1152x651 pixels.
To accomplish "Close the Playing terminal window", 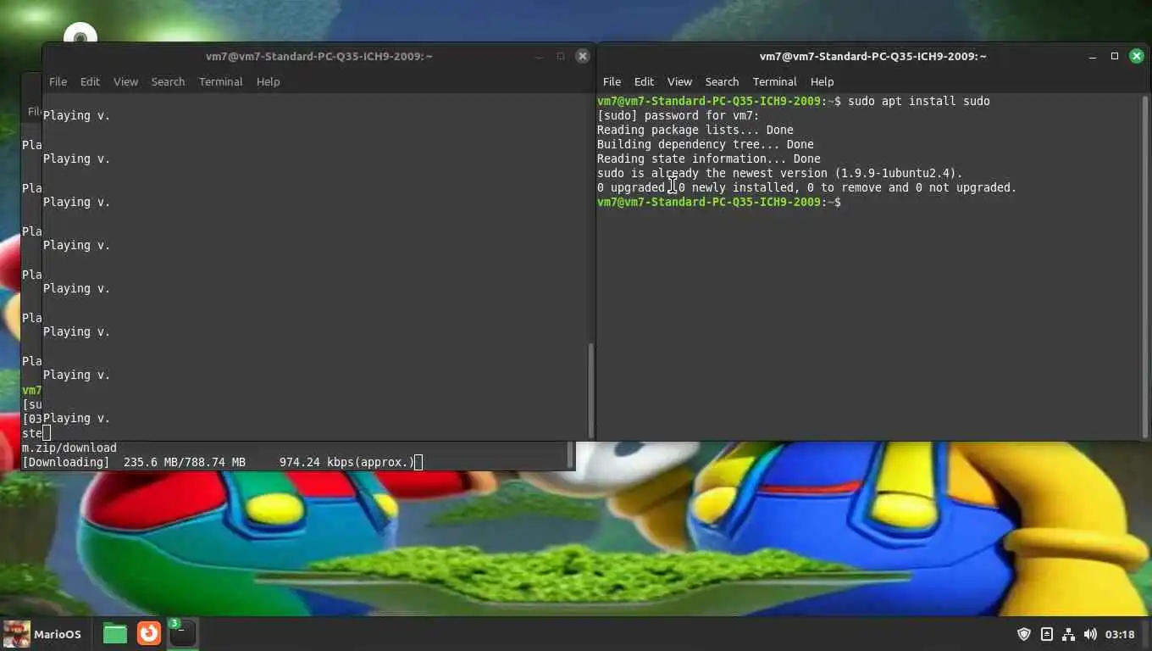I will pyautogui.click(x=582, y=56).
